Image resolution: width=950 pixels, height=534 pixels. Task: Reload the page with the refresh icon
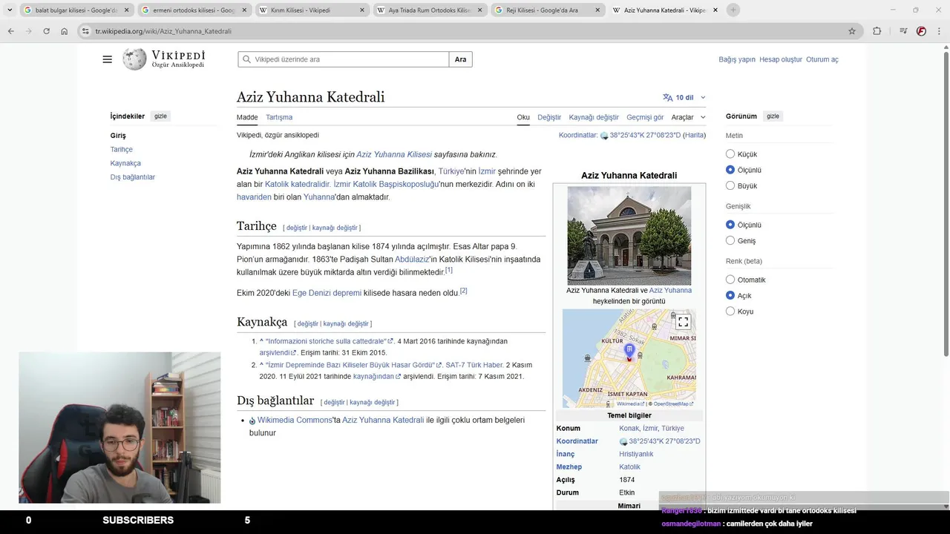coord(46,31)
